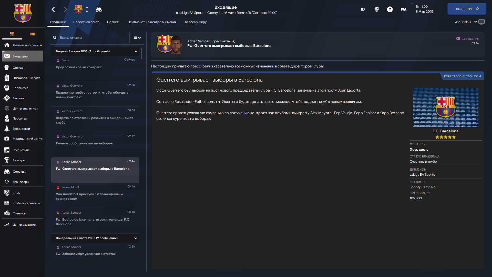Click the Входящие continue button
This screenshot has height=277, width=492.
coord(467,9)
